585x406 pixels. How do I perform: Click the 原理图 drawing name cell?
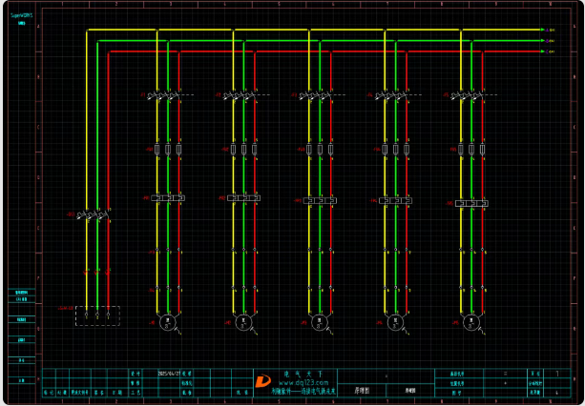pyautogui.click(x=363, y=391)
